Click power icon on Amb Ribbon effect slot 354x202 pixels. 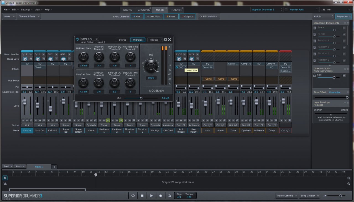coord(176,67)
